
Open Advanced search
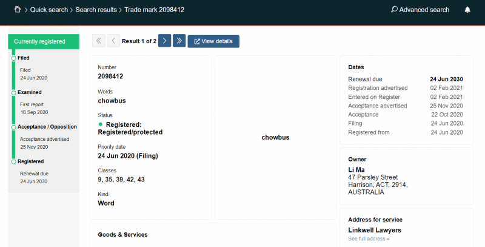point(420,10)
